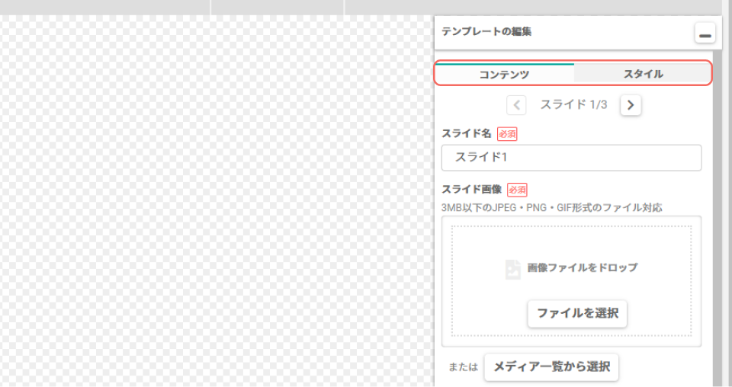Click the スライド 1/3 indicator text

573,105
